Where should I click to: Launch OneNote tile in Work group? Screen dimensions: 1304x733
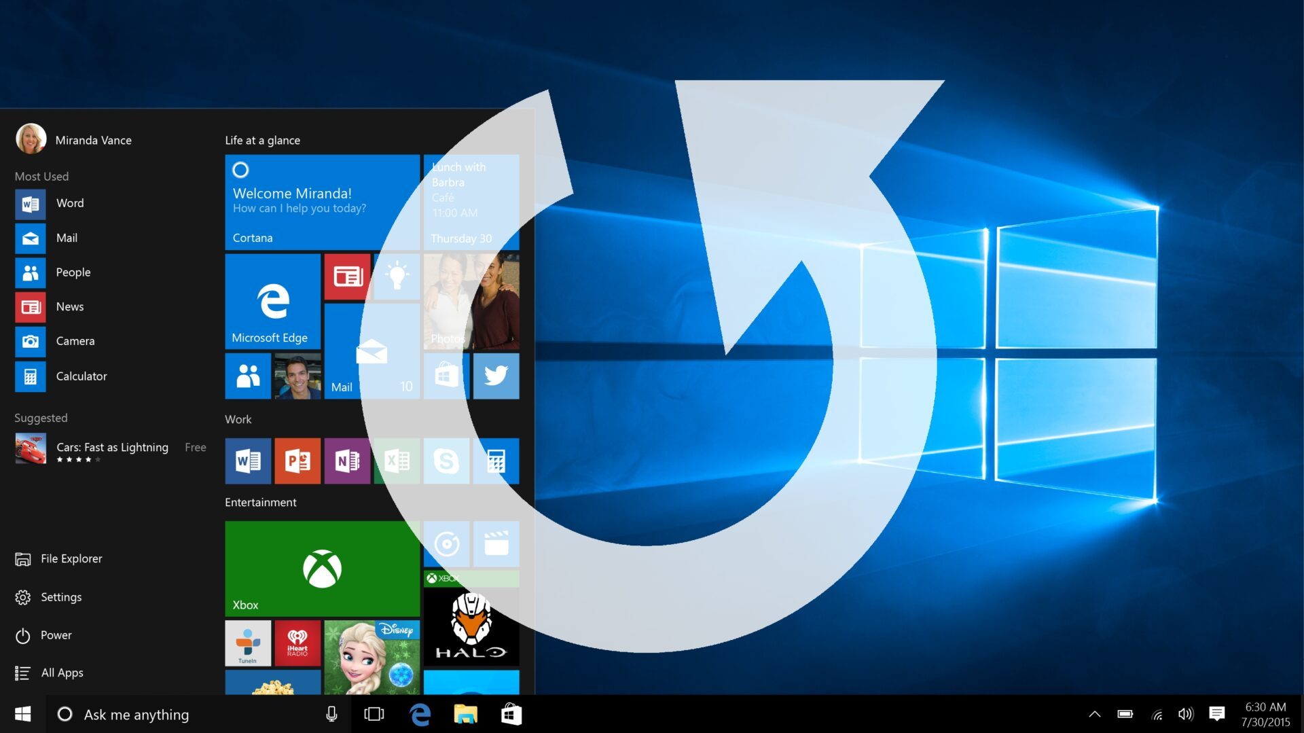point(347,461)
